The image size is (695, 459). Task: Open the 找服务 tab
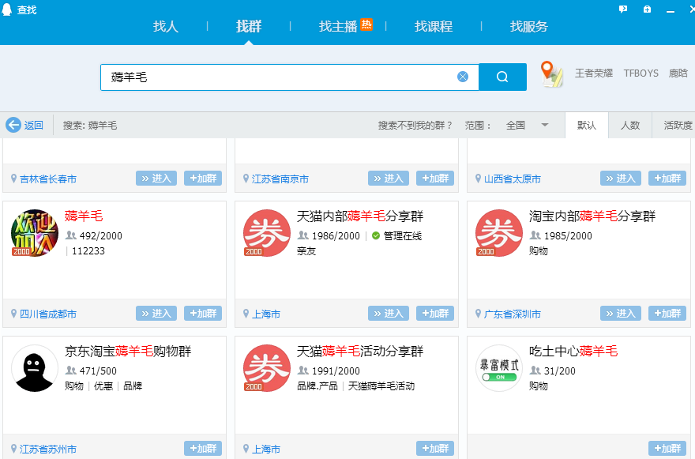529,27
